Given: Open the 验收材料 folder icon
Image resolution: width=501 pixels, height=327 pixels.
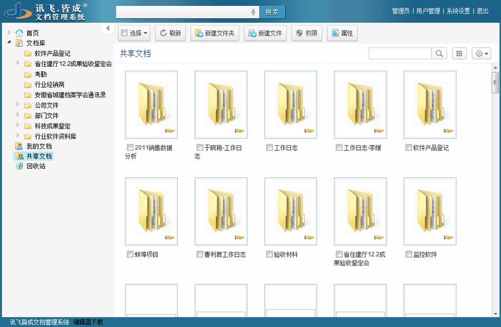Looking at the screenshot, I should point(291,212).
